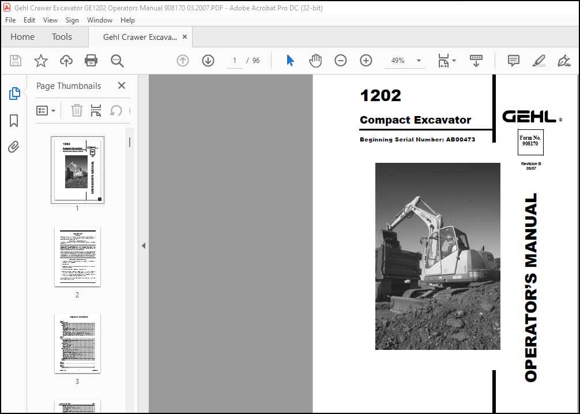
Task: Select page 1 thumbnail
Action: [77, 170]
